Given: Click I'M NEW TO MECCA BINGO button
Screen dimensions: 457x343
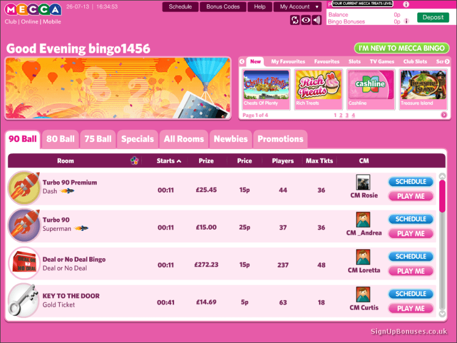Looking at the screenshot, I should pos(402,48).
